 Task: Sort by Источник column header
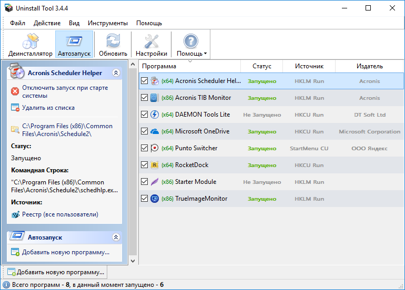click(x=309, y=66)
